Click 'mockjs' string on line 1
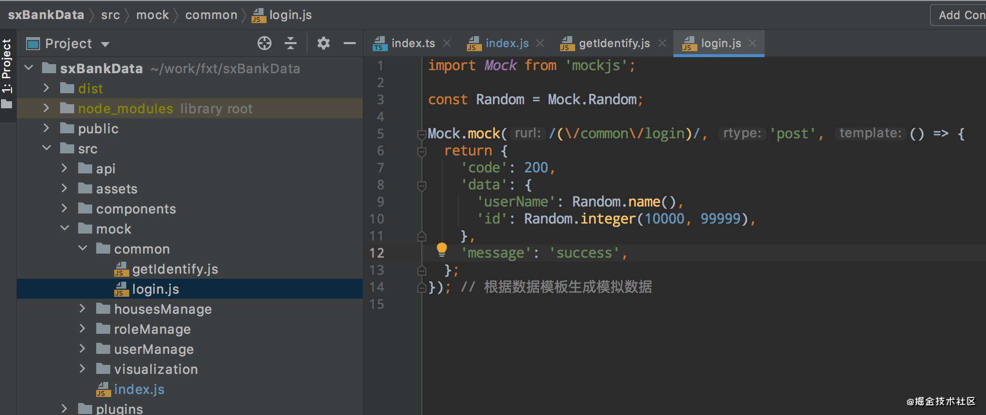Image resolution: width=986 pixels, height=415 pixels. point(596,66)
